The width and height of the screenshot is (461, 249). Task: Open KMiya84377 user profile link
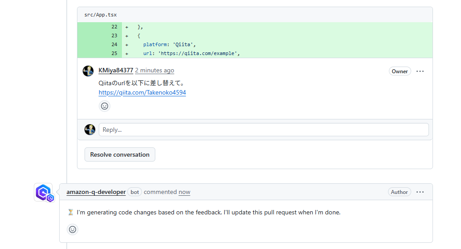[x=116, y=71]
